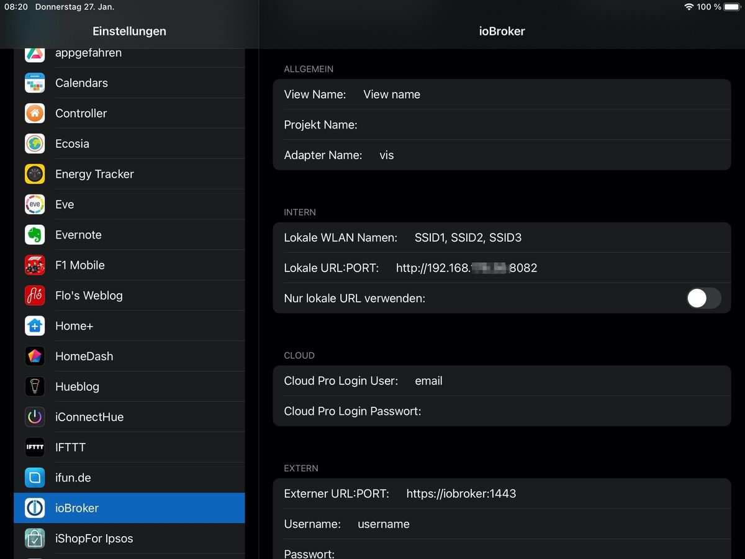Select the iConnectHue power icon

pyautogui.click(x=35, y=417)
